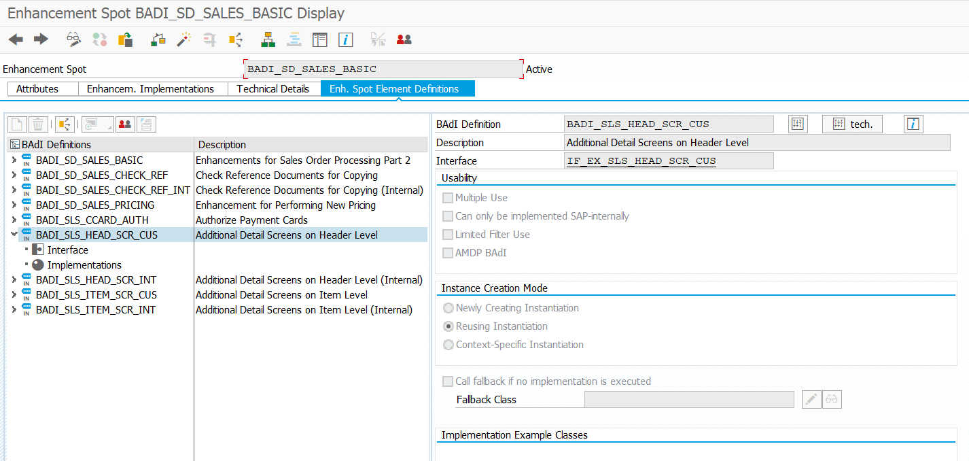Click 'Authorize Payment Cards' description text
Viewport: 969px width, 461px height.
(x=252, y=220)
